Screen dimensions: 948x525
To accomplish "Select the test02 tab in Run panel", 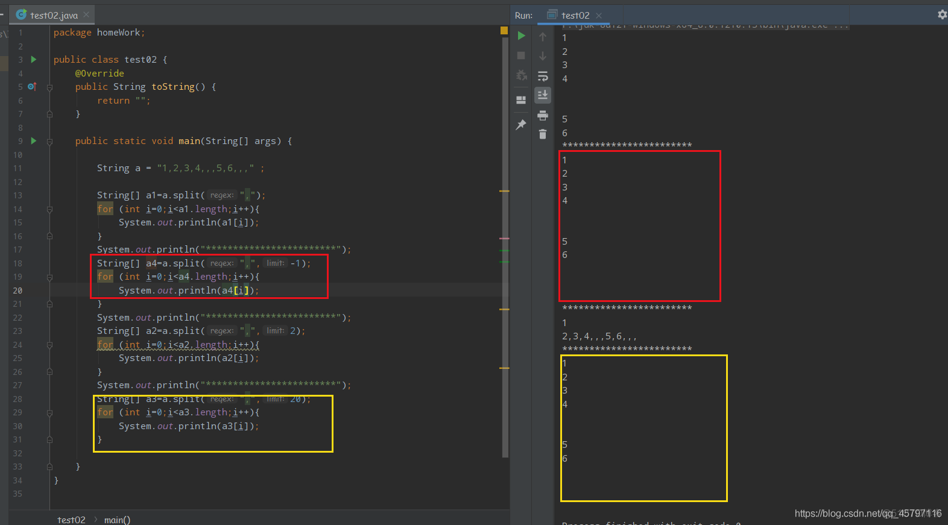I will click(575, 15).
